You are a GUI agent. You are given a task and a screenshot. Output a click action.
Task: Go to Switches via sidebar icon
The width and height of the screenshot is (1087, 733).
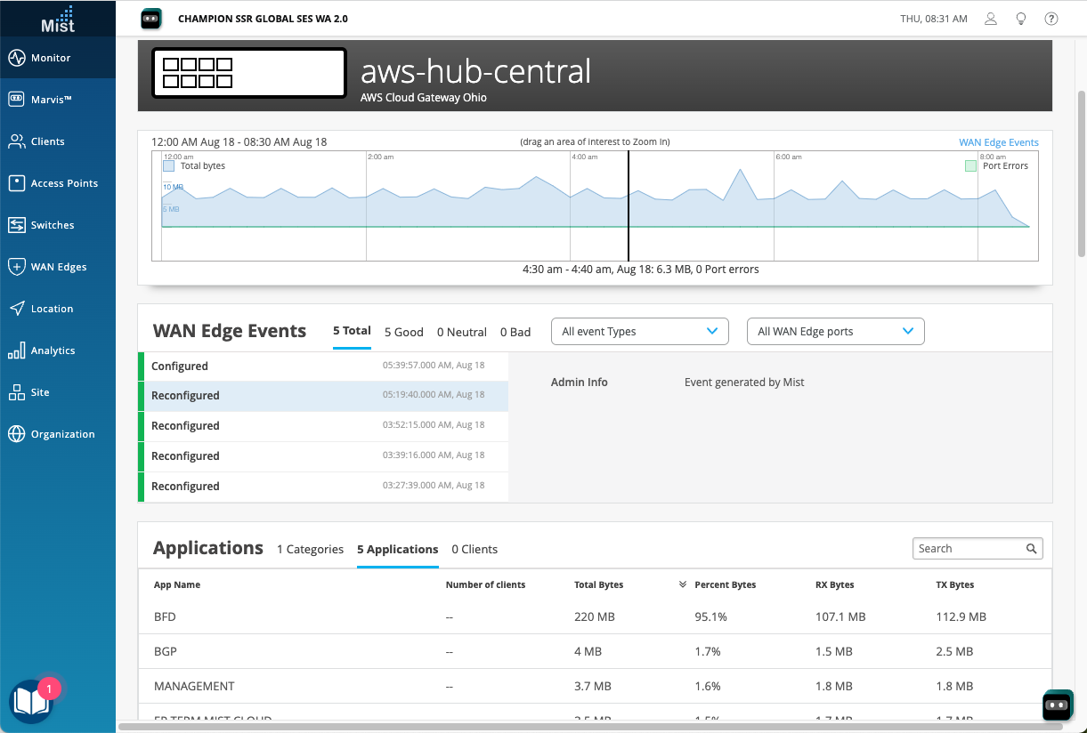pos(16,225)
